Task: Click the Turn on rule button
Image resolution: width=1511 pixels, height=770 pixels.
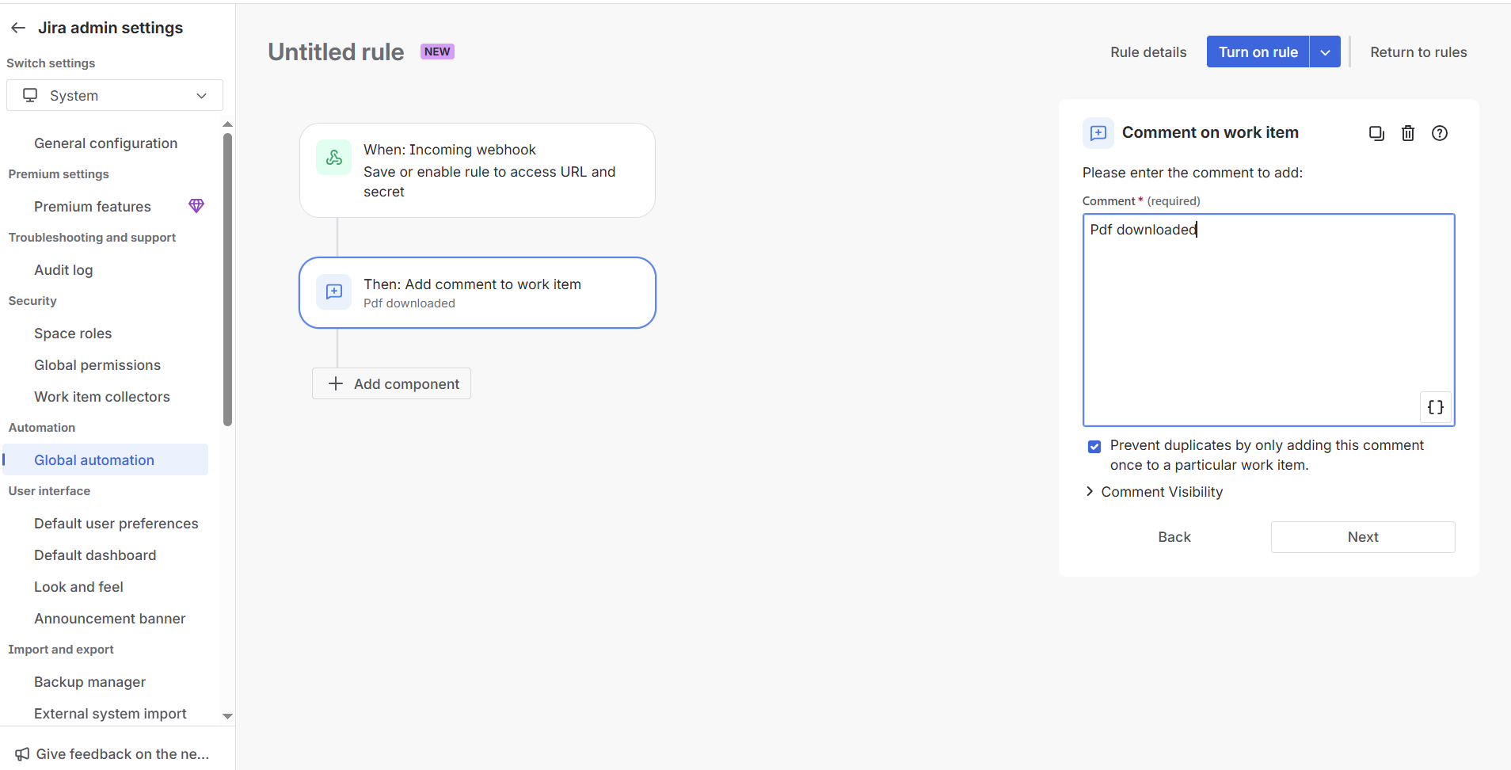Action: point(1258,52)
